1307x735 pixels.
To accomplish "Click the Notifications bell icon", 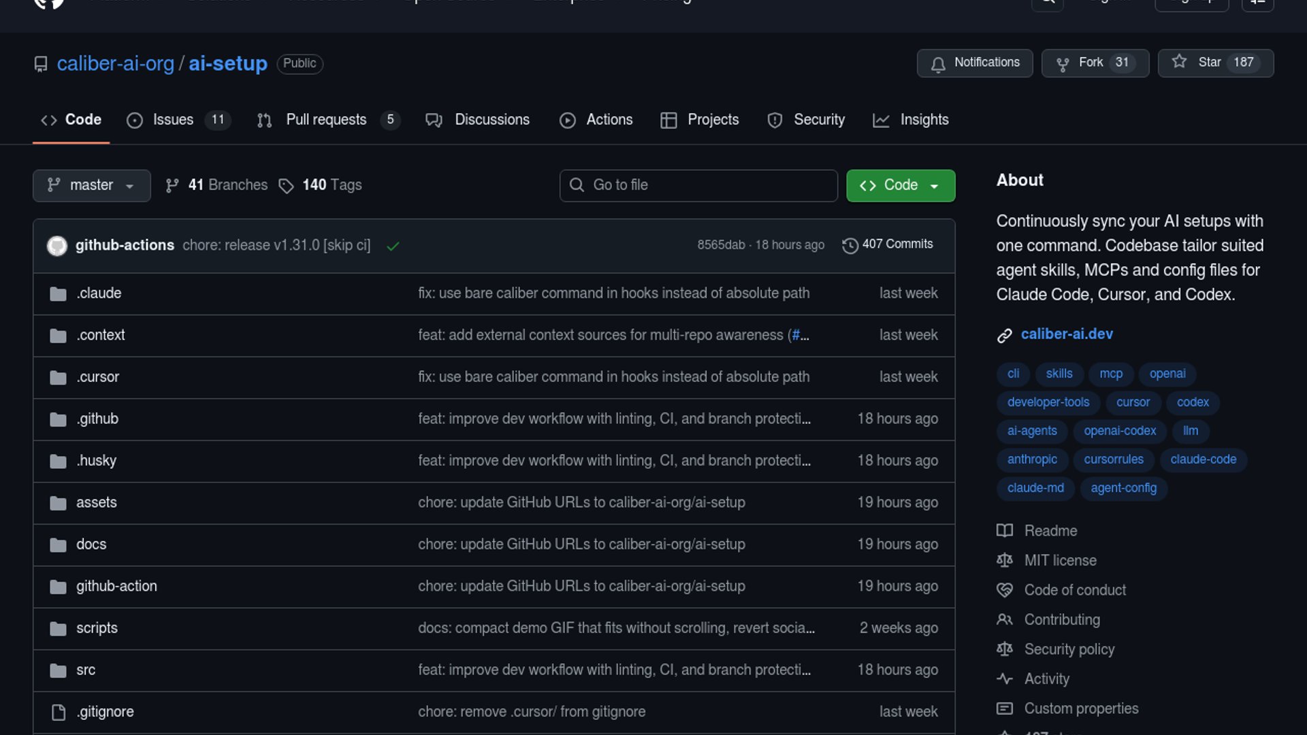I will click(938, 64).
